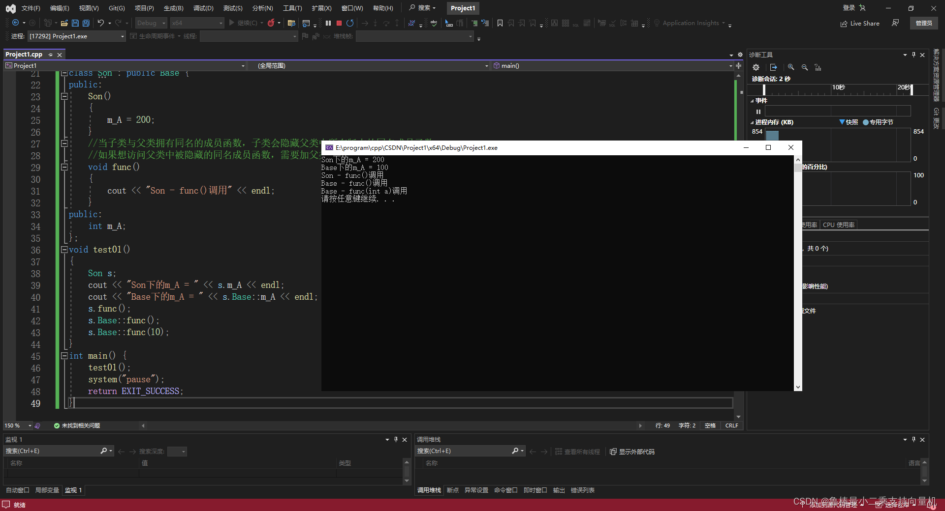This screenshot has width=945, height=511.
Task: Open the main() member dropdown
Action: 612,65
